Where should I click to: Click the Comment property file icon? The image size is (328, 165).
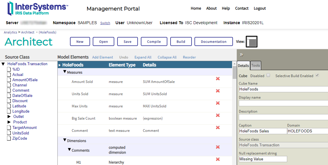[9, 90]
